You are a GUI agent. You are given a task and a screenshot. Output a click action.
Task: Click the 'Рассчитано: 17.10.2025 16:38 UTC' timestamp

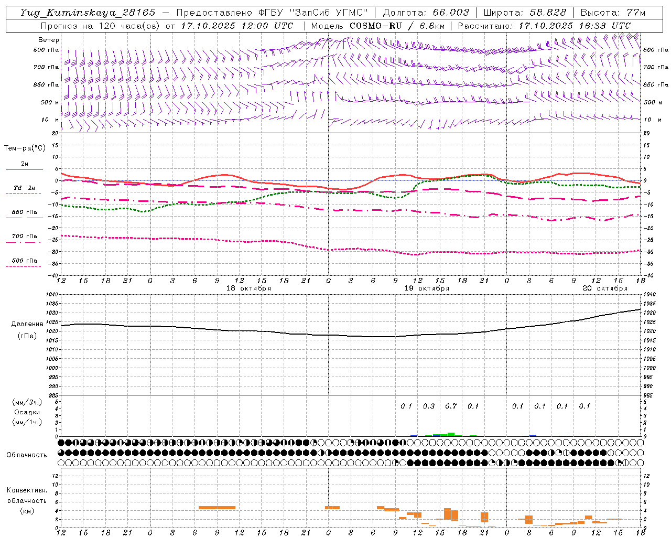544,26
